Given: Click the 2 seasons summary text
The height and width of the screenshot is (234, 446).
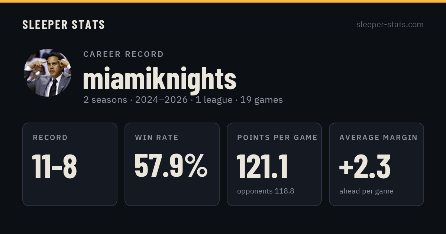Looking at the screenshot, I should [105, 100].
